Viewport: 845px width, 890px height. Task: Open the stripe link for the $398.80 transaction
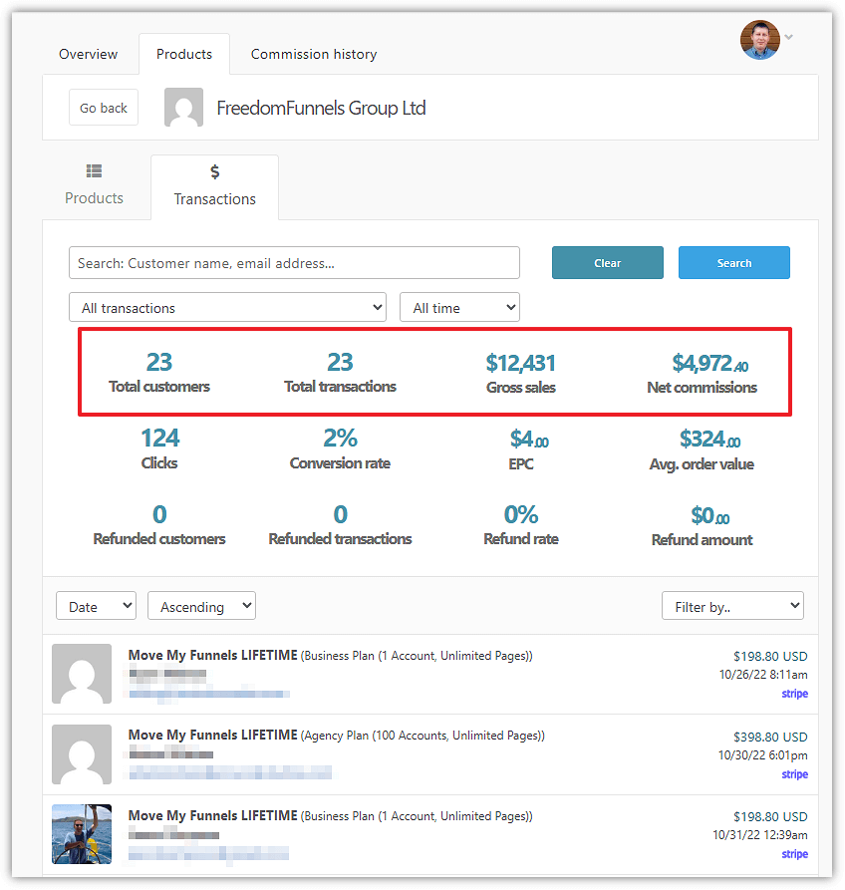pos(794,773)
